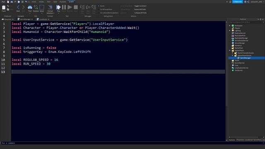Expand the Lighting tree node
This screenshot has width=265, height=149.
pos(230,31)
